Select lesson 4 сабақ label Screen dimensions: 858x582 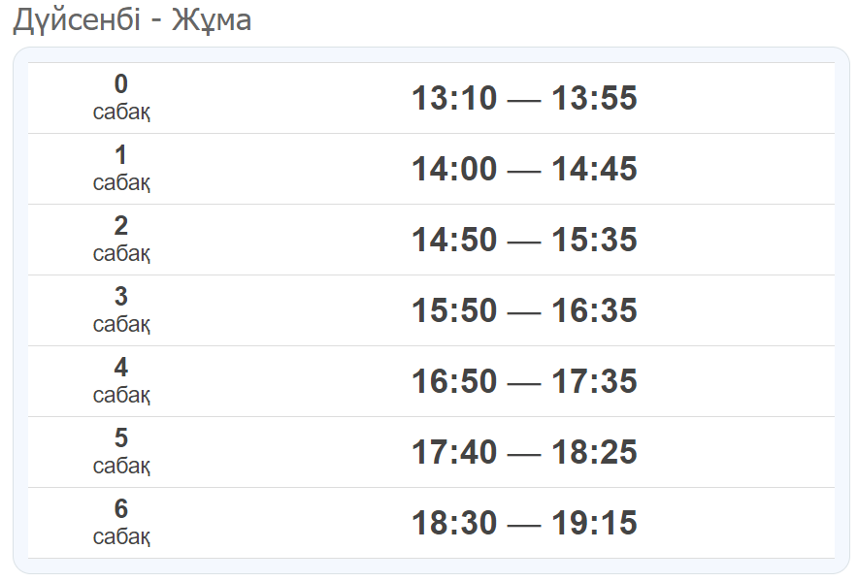point(121,381)
